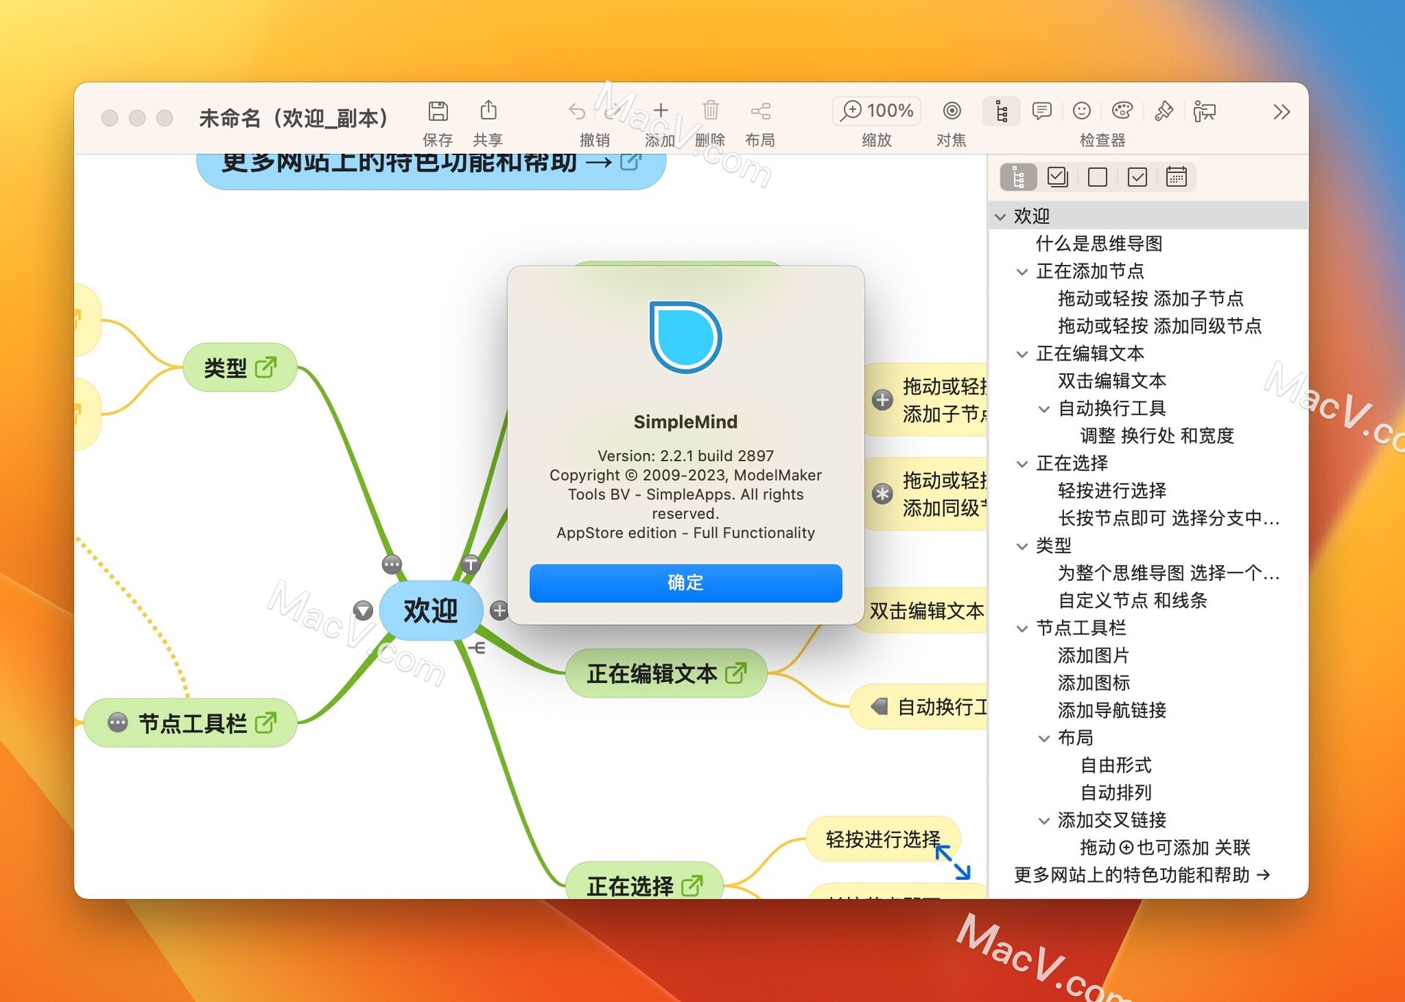Collapse the 正在添加节点 outline group

point(1022,272)
